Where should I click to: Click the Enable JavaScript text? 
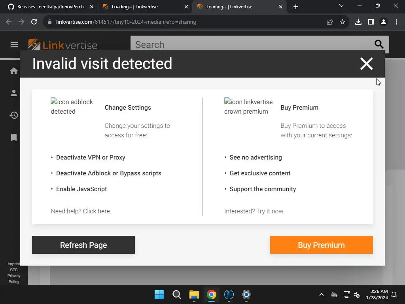click(81, 189)
